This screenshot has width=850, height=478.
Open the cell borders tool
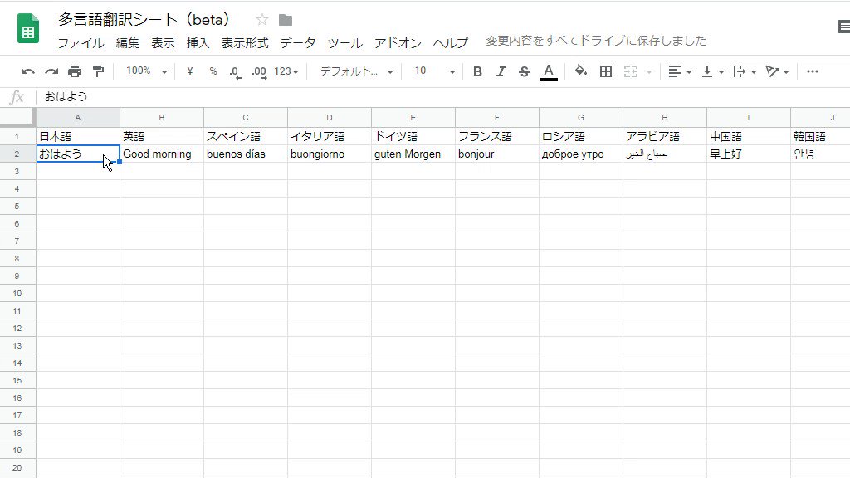[606, 71]
